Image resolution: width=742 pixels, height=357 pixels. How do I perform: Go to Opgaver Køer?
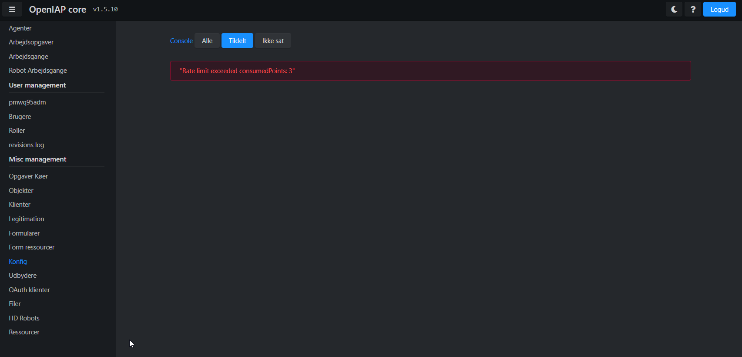click(x=28, y=176)
